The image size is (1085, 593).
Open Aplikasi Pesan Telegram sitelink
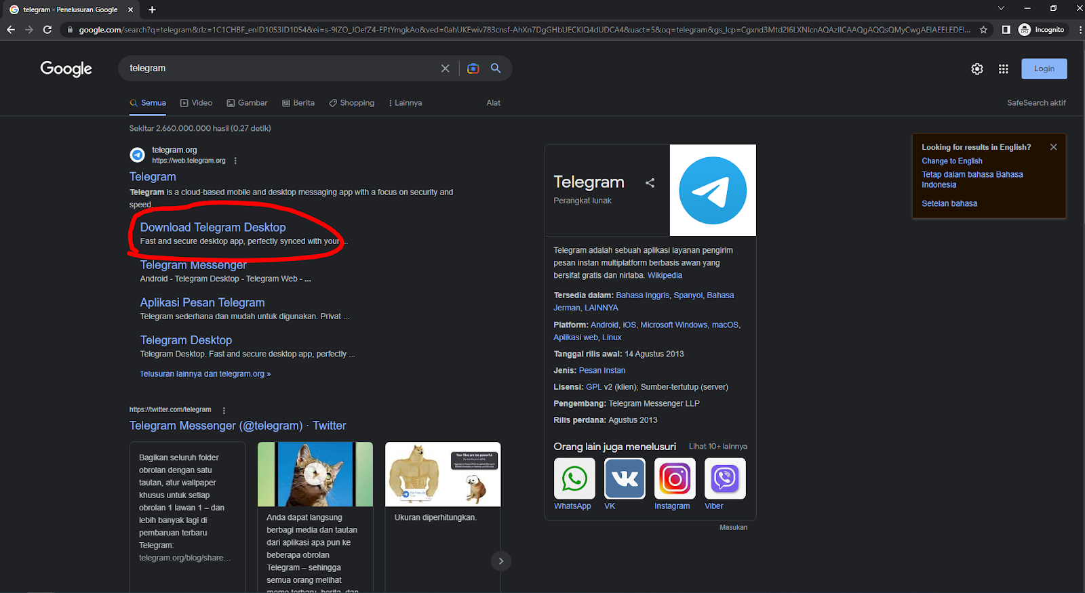[x=202, y=303]
